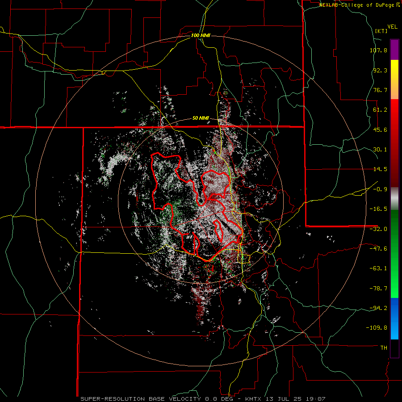Pick the yellow-orange segment of the velocity colorbar
402x402 pixels.
(x=394, y=80)
